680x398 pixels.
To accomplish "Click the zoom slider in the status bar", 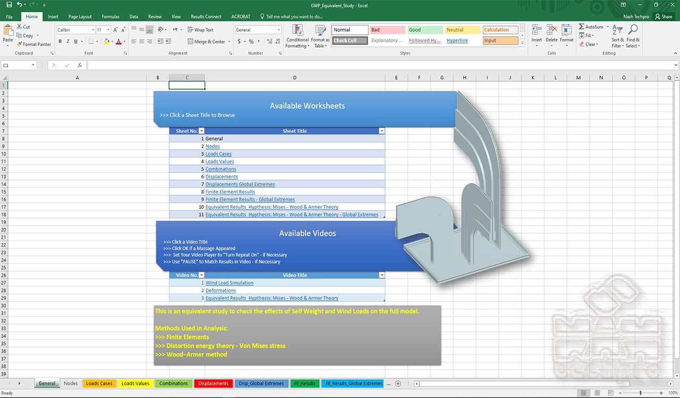I will pyautogui.click(x=641, y=393).
